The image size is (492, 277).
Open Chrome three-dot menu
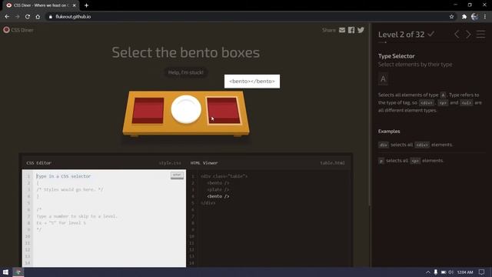click(x=485, y=17)
